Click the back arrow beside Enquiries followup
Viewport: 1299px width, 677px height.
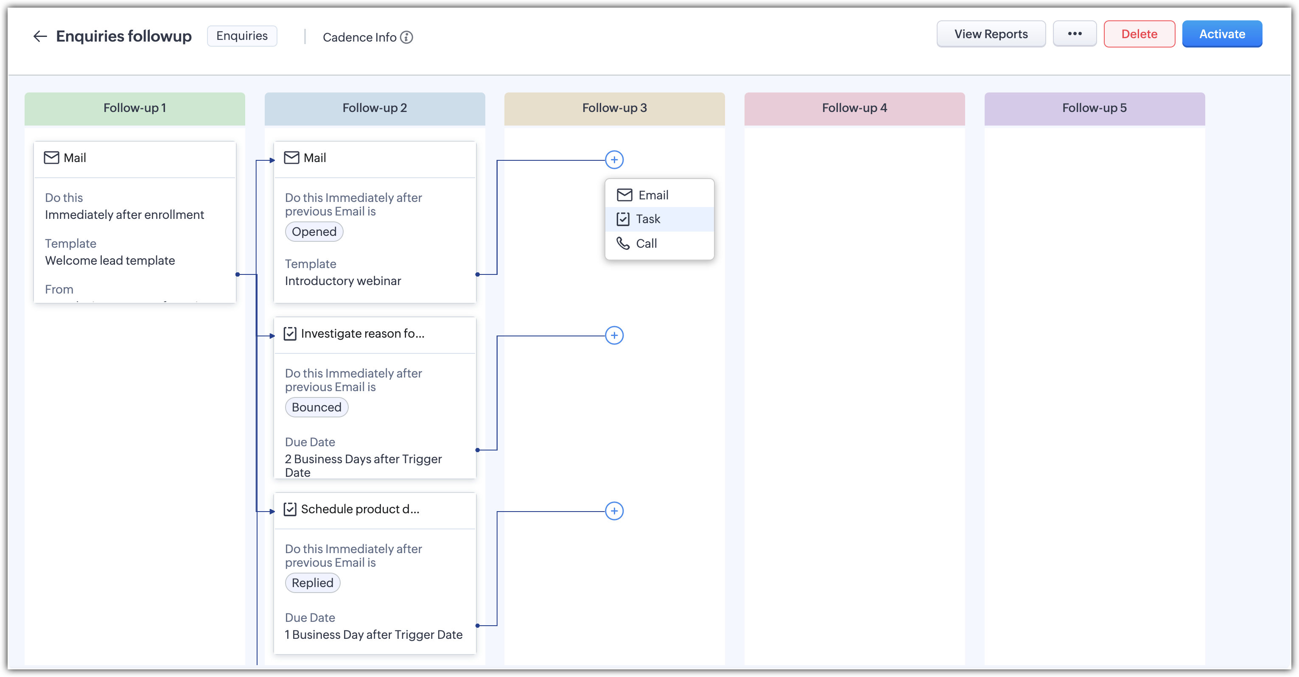pyautogui.click(x=40, y=36)
